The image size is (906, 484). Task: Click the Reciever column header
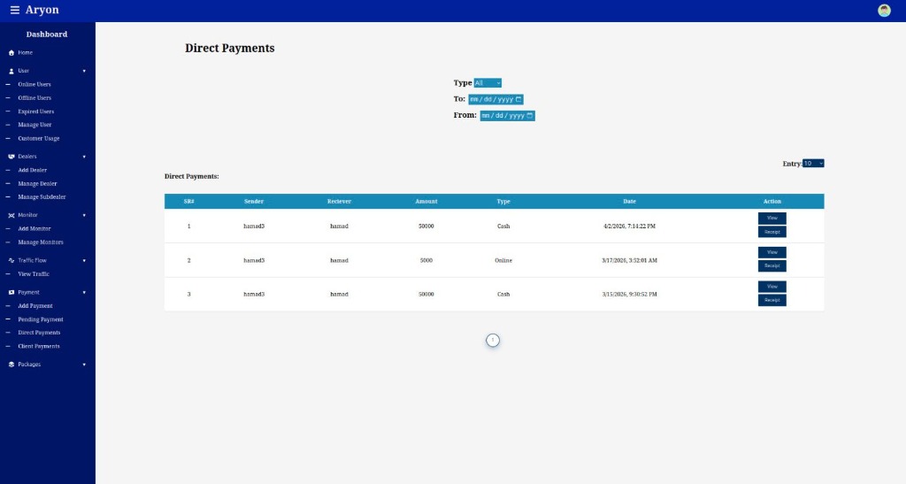(339, 202)
